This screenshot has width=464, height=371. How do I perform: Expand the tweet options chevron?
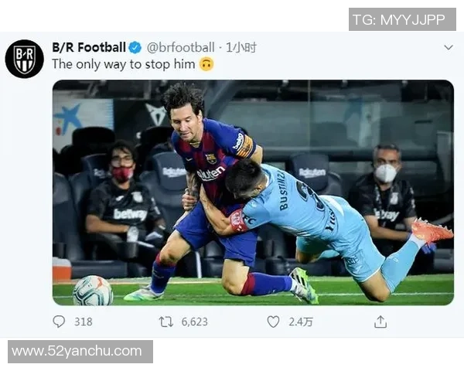click(x=448, y=48)
